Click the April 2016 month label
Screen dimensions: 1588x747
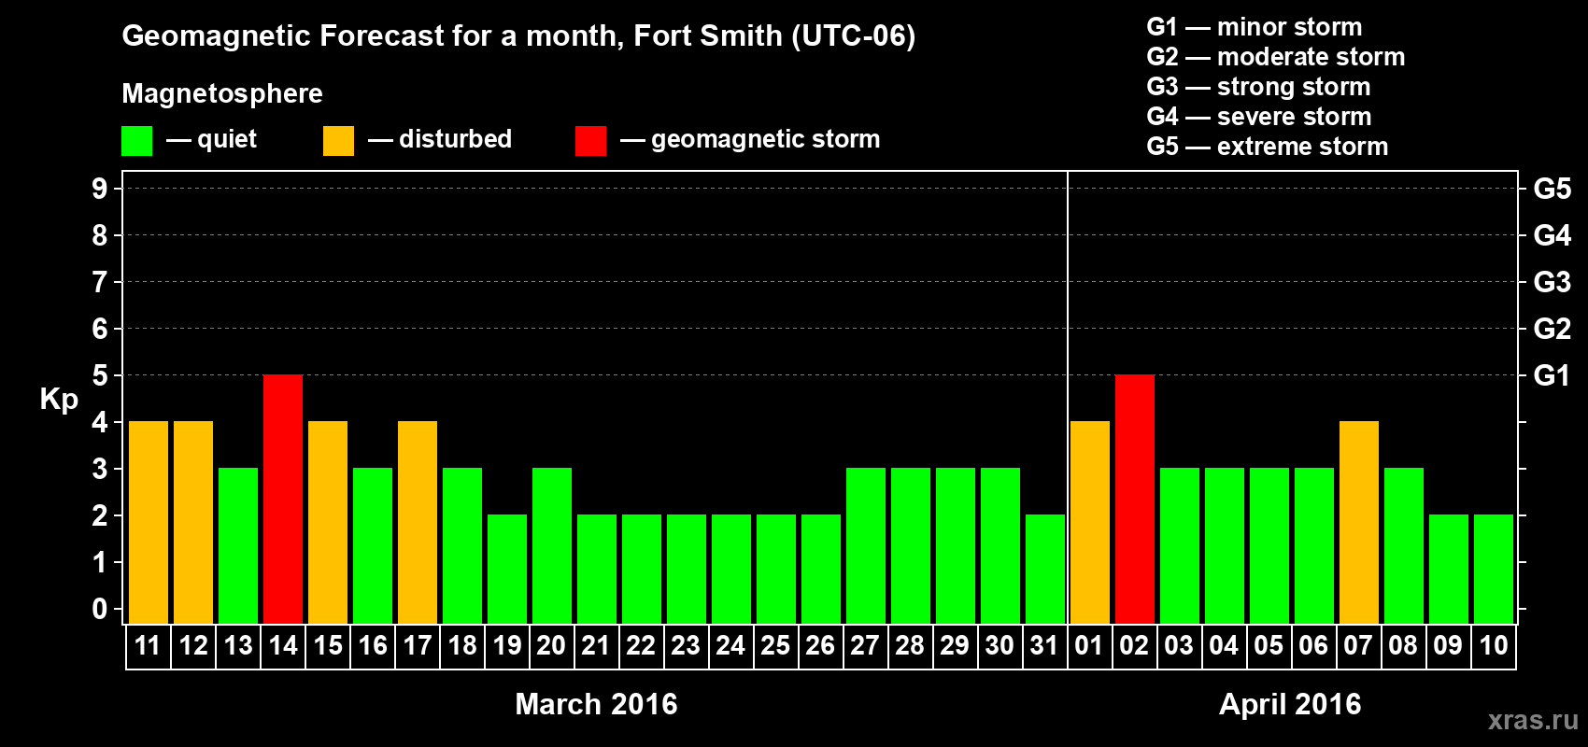[x=1290, y=704]
